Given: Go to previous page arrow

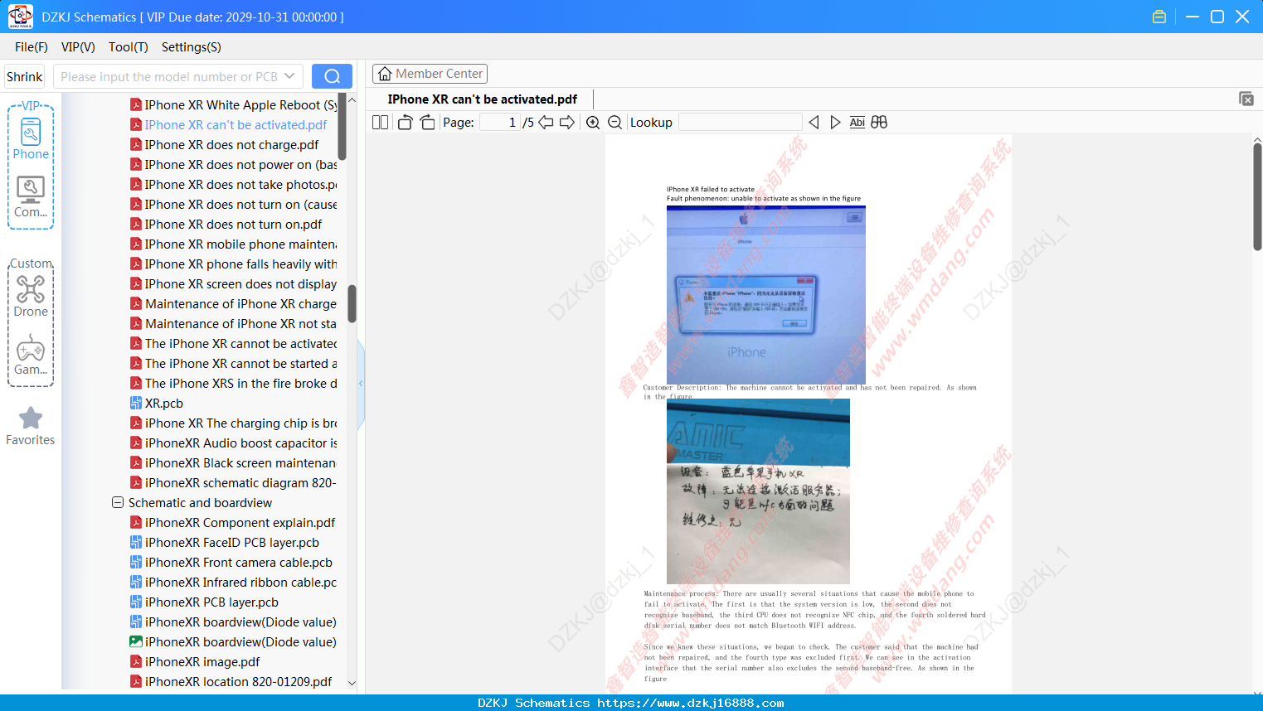Looking at the screenshot, I should tap(546, 123).
